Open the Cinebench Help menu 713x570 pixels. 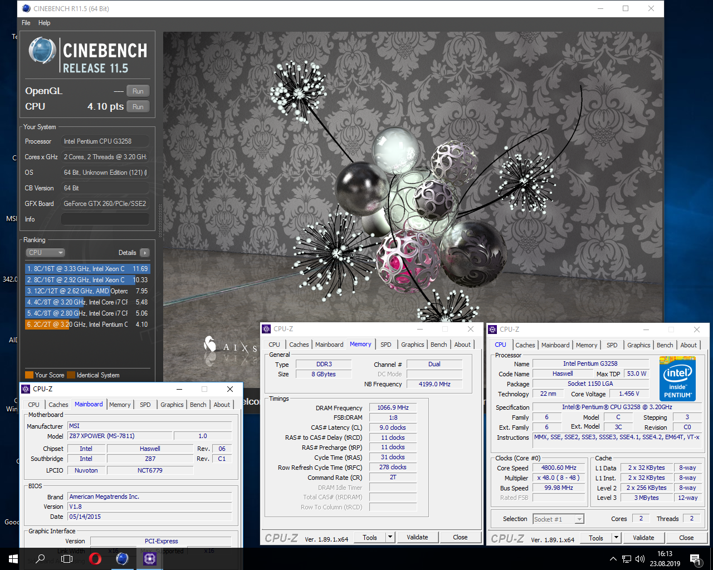click(x=45, y=23)
